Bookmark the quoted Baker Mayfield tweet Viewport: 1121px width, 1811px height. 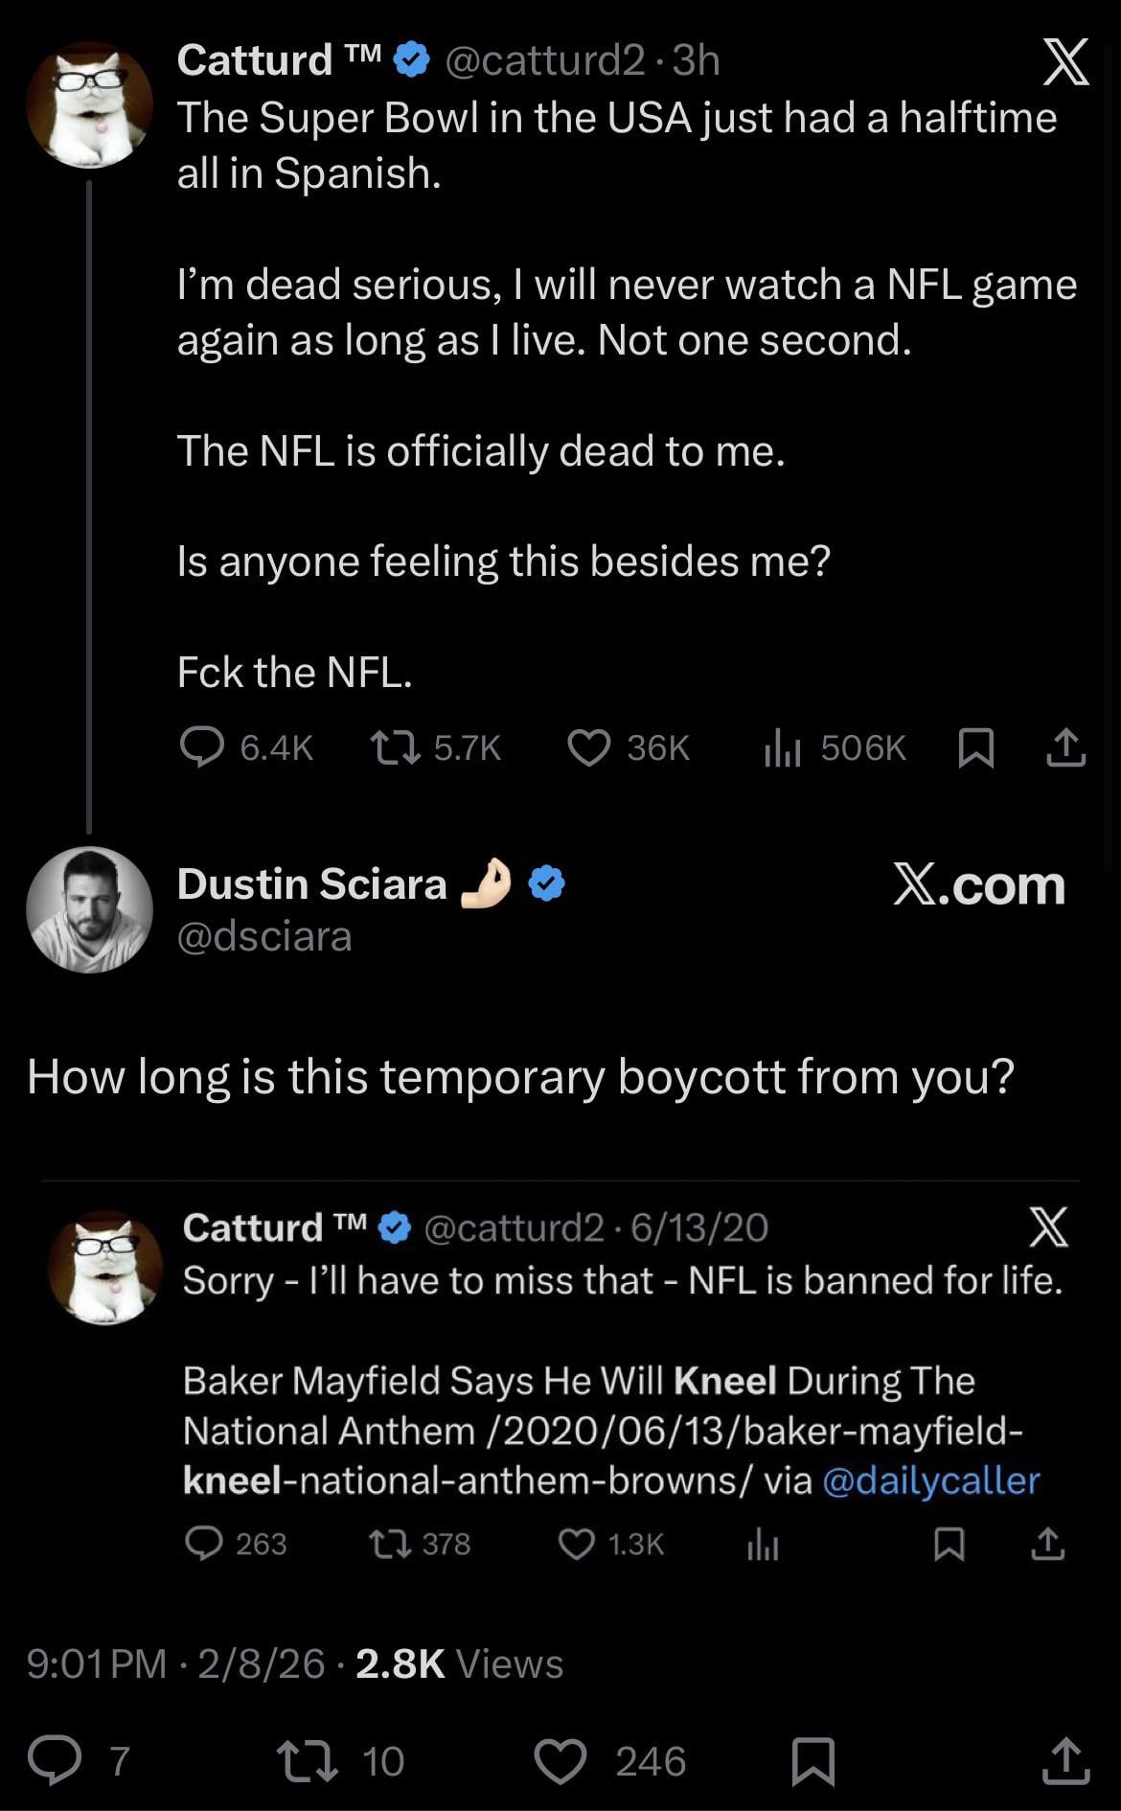[x=949, y=1544]
